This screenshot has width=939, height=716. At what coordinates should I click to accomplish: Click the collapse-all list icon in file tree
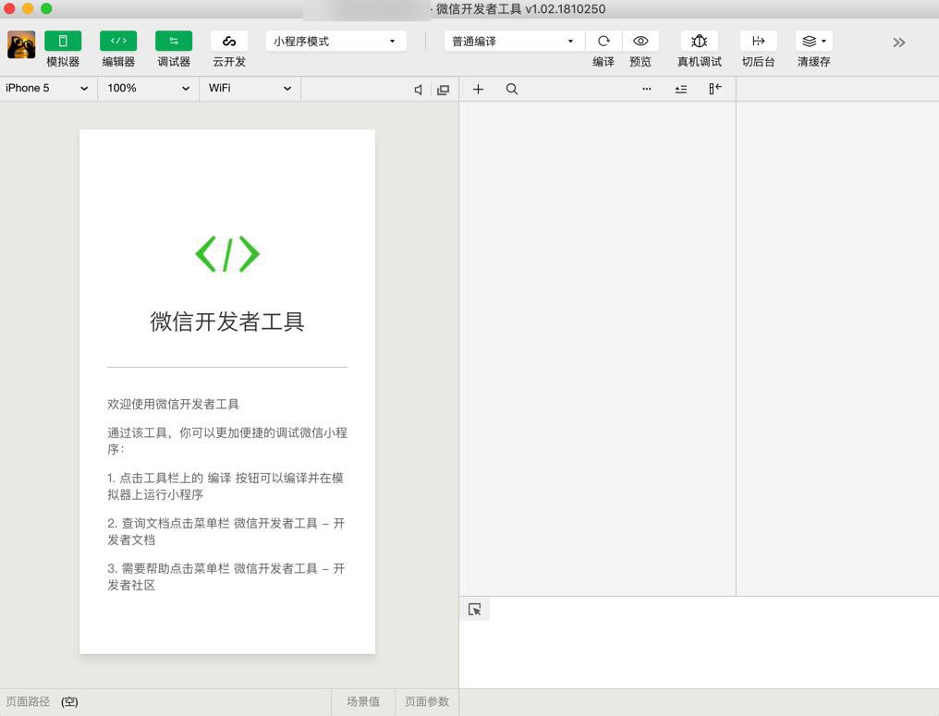(681, 90)
